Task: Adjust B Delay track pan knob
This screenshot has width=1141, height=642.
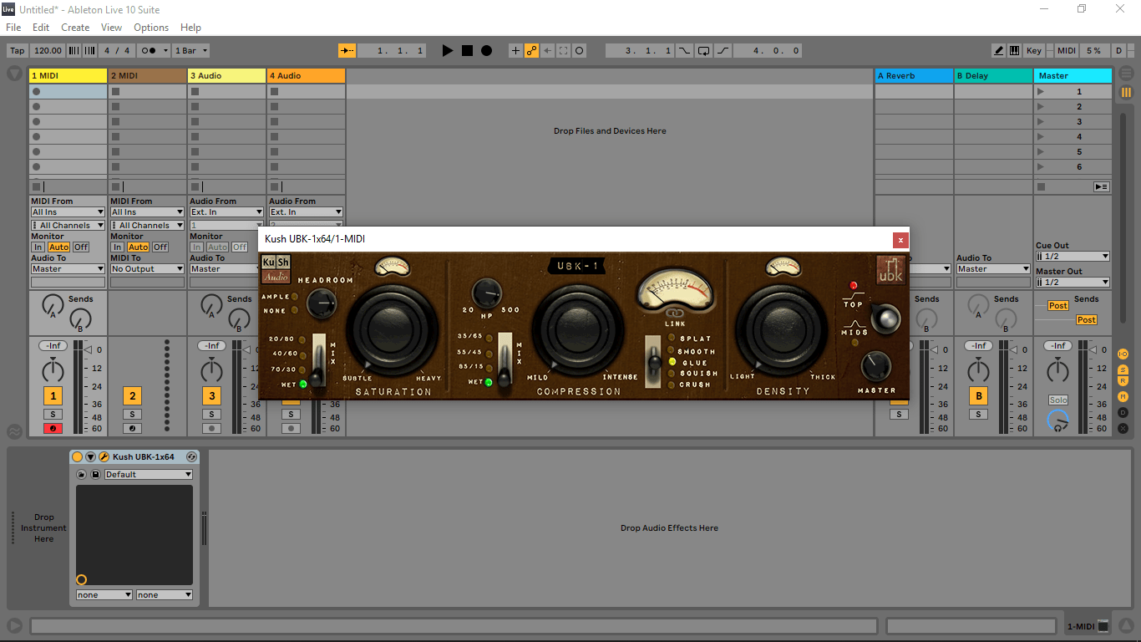Action: click(x=979, y=369)
